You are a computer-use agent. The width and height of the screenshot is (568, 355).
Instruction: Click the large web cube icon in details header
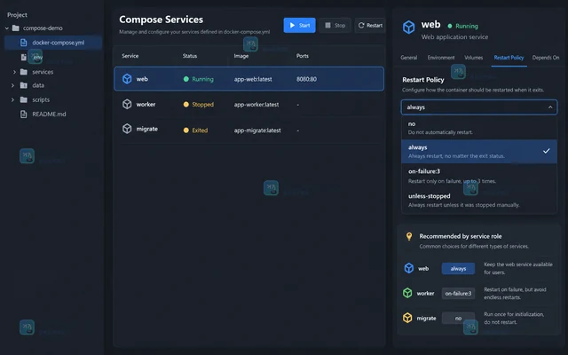[408, 28]
